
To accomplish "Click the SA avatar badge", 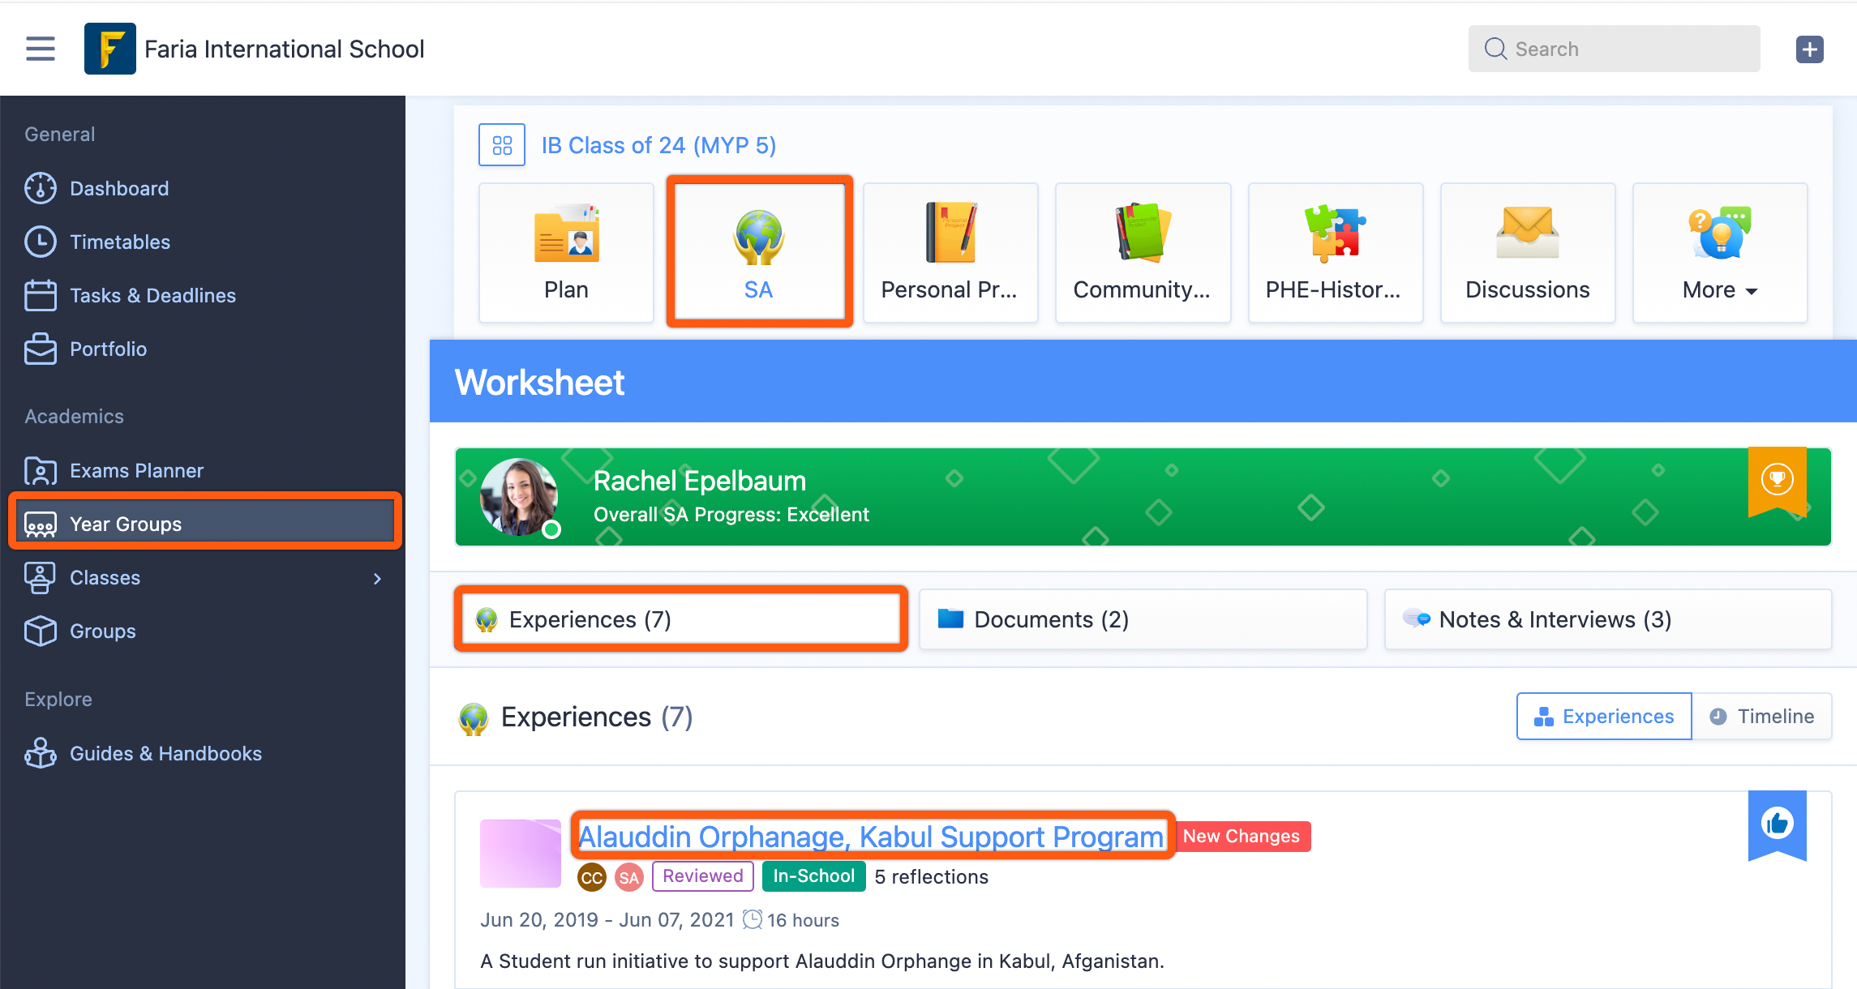I will [628, 877].
